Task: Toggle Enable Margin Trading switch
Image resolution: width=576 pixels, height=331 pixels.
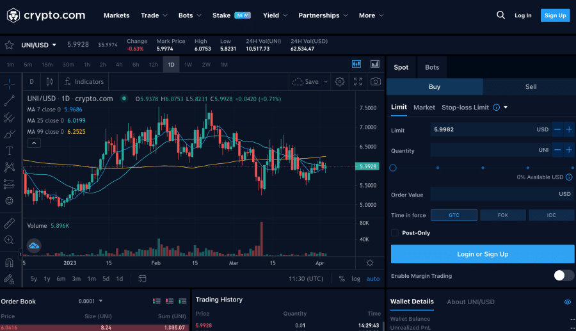Action: click(564, 275)
